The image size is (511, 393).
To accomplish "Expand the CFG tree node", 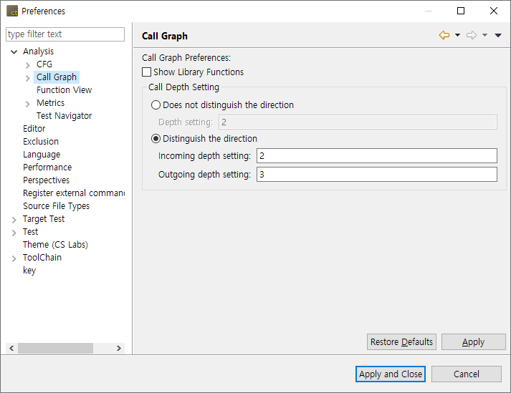I will pyautogui.click(x=28, y=65).
